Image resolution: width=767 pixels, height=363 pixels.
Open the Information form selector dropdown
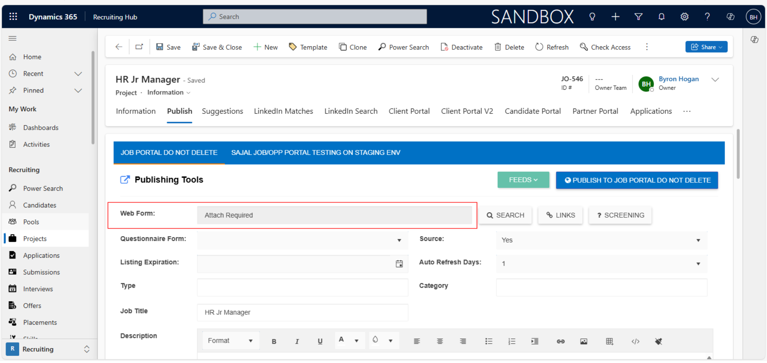(x=169, y=93)
